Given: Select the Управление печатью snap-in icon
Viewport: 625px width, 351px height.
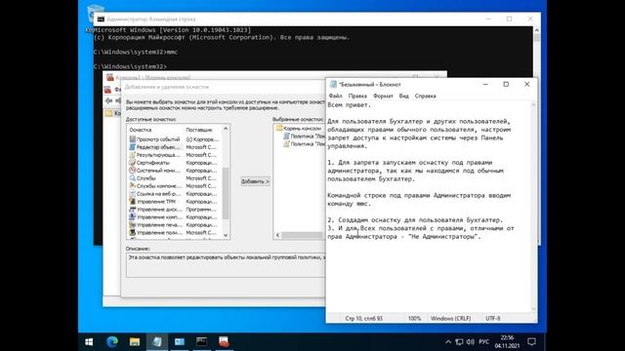Looking at the screenshot, I should tap(133, 225).
